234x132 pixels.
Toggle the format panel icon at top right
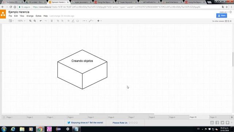point(228,21)
